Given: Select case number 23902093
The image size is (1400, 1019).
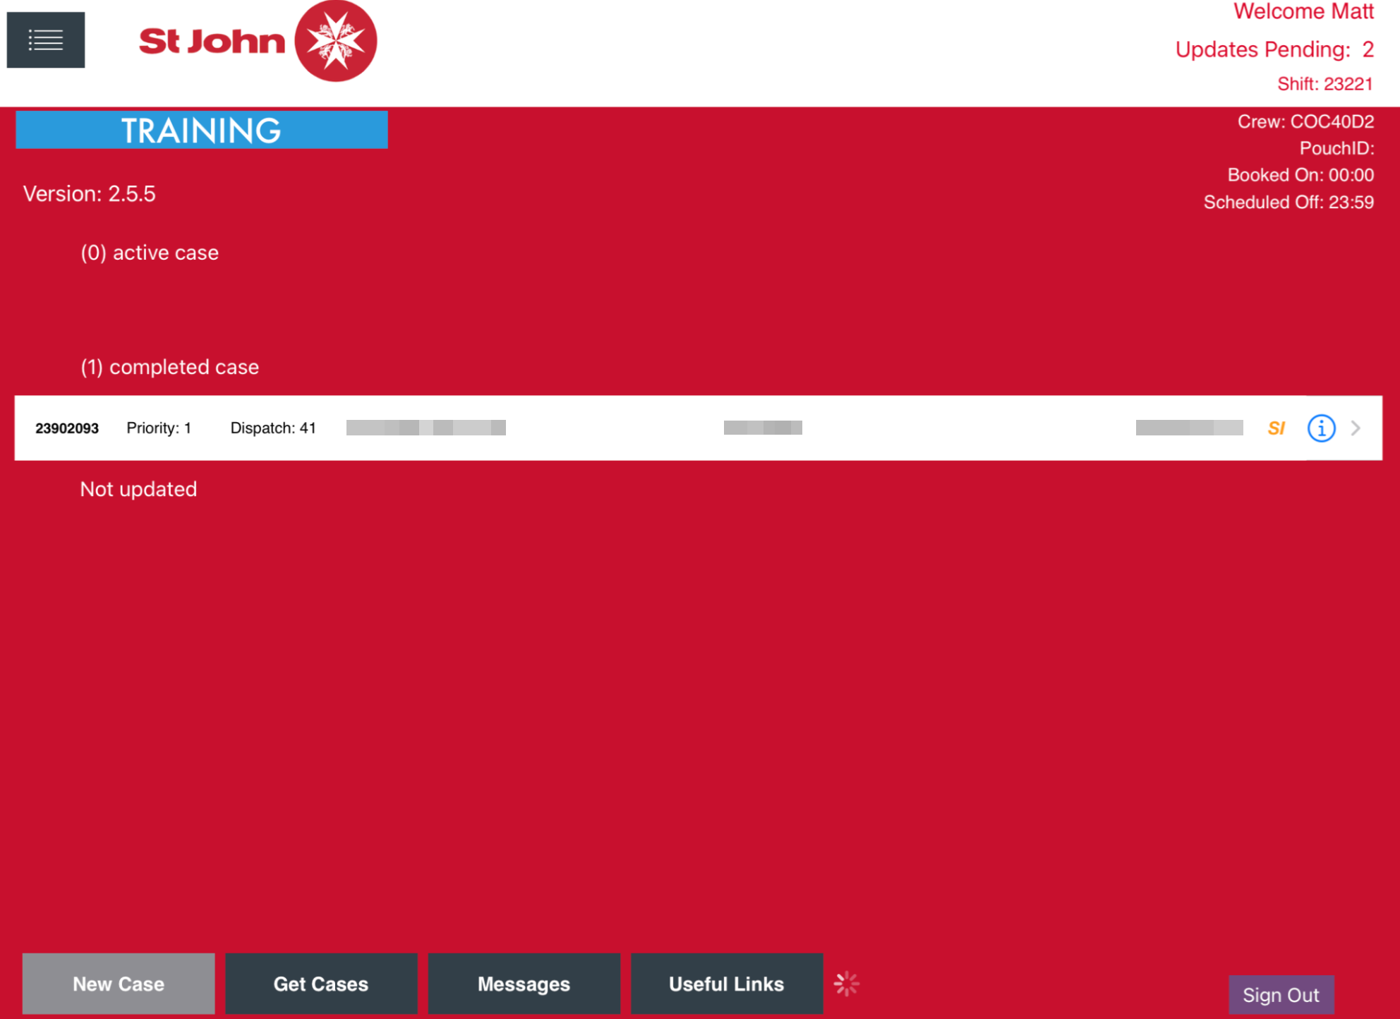Looking at the screenshot, I should 67,428.
